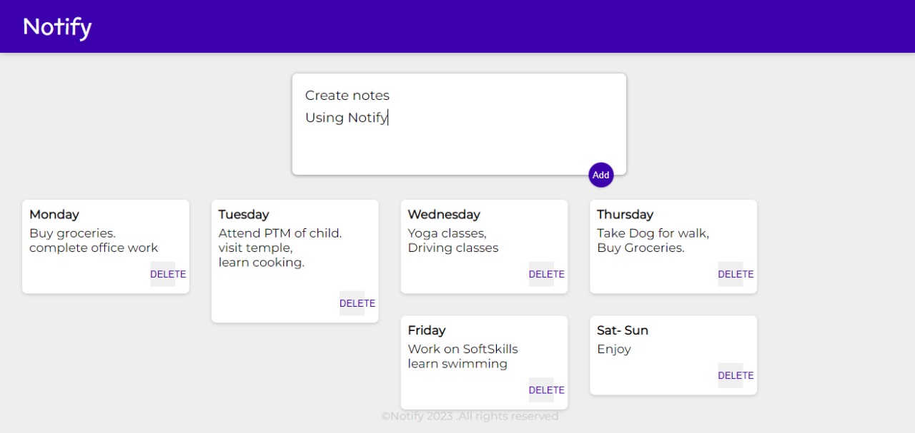Viewport: 915px width, 433px height.
Task: Click the round Add button
Action: point(601,175)
